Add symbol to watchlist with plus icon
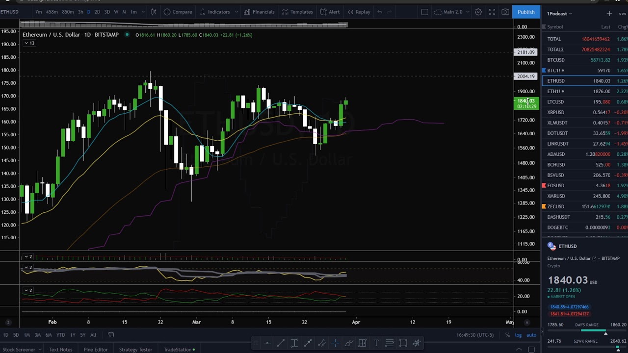 point(609,13)
